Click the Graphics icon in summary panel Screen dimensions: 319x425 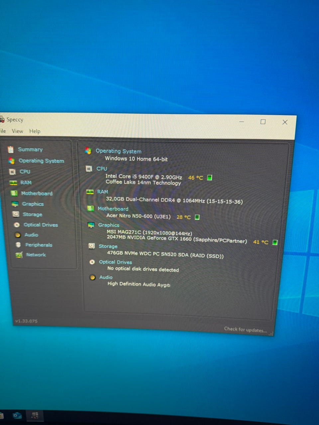click(91, 225)
